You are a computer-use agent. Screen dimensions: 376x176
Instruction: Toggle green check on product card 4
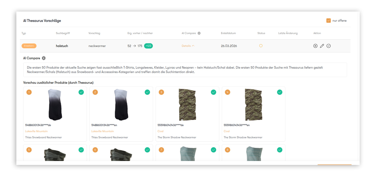(280, 92)
